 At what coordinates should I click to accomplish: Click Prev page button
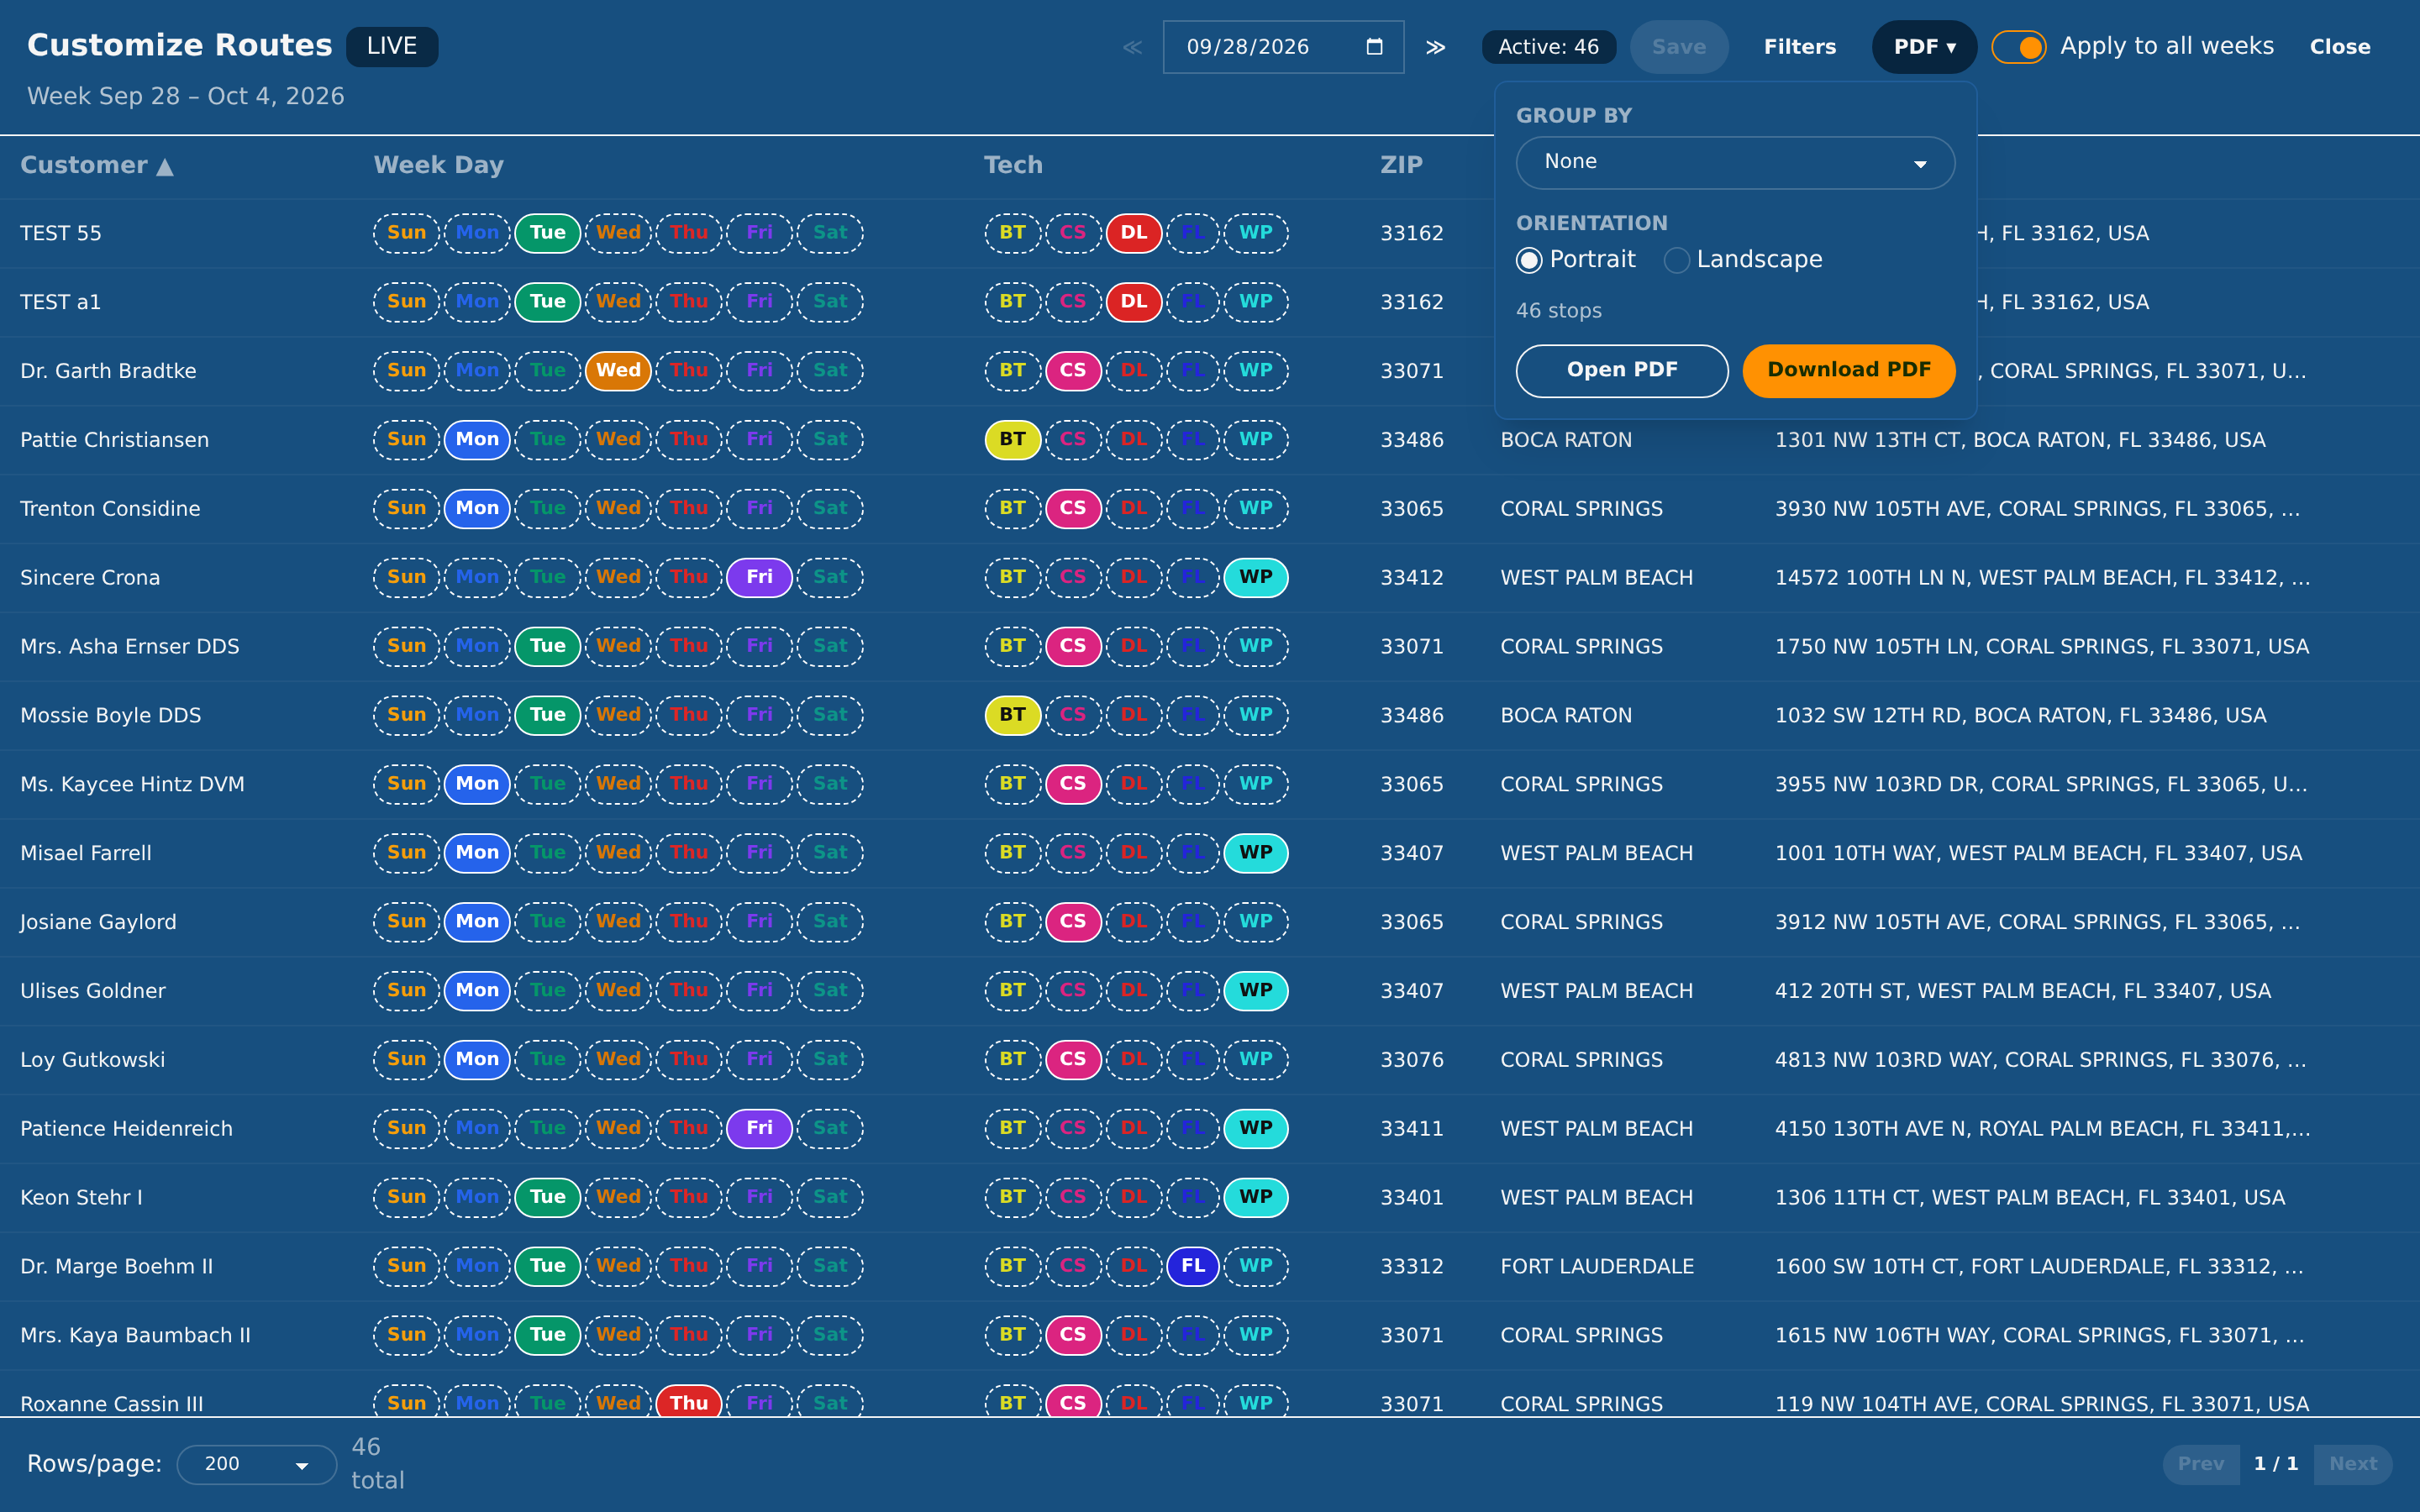(x=2200, y=1464)
